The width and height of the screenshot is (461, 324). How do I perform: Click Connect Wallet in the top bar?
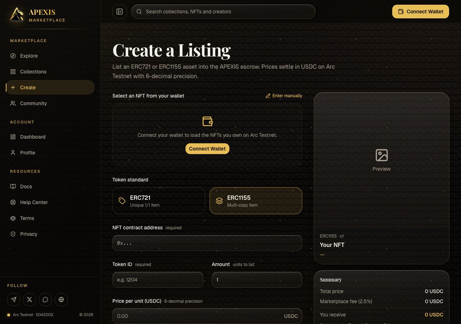pyautogui.click(x=421, y=12)
